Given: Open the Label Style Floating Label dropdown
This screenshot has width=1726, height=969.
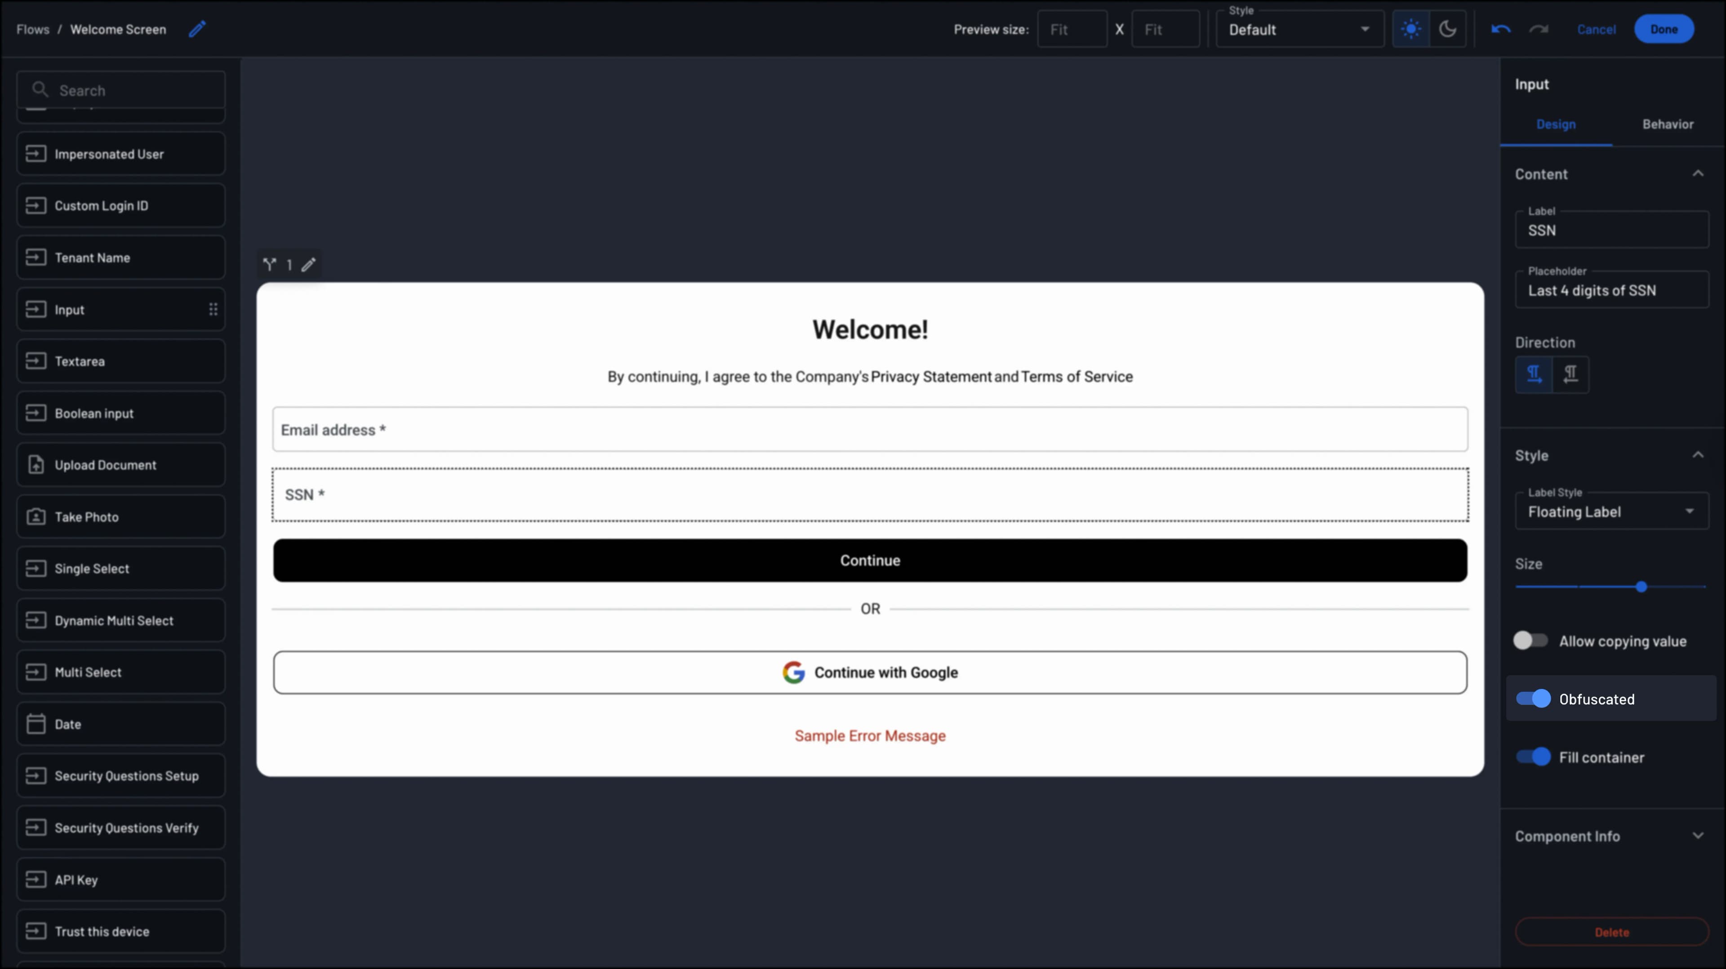Looking at the screenshot, I should click(1611, 511).
